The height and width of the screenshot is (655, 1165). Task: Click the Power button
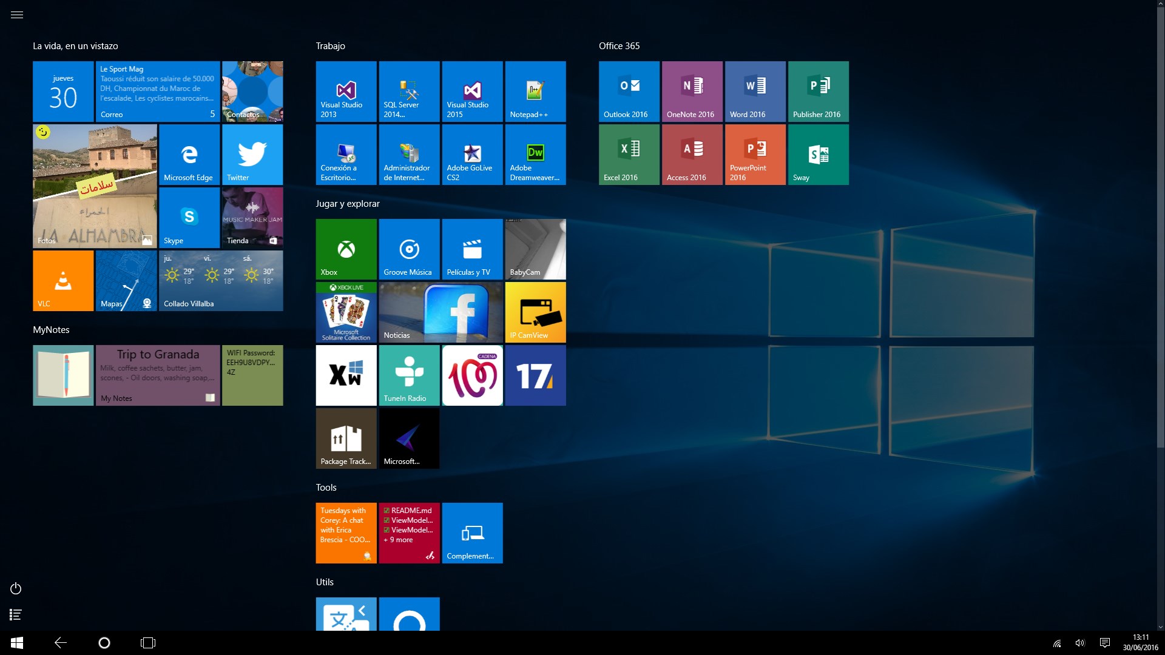(x=16, y=589)
